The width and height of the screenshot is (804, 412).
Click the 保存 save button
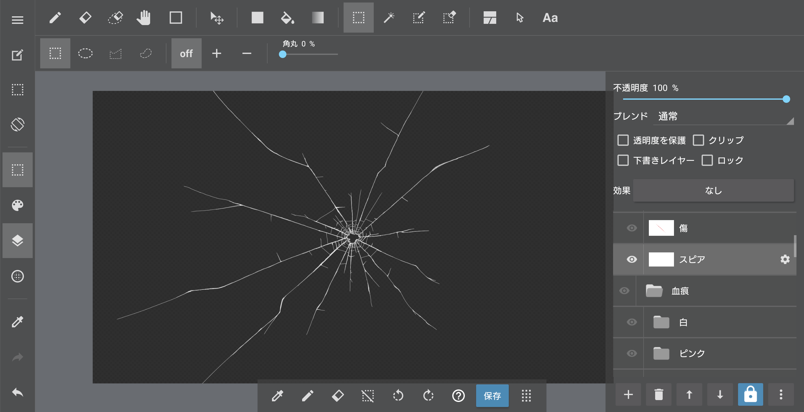pyautogui.click(x=492, y=396)
